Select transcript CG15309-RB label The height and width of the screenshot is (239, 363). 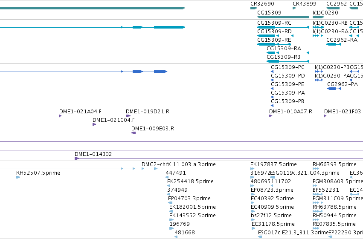[x=283, y=57]
